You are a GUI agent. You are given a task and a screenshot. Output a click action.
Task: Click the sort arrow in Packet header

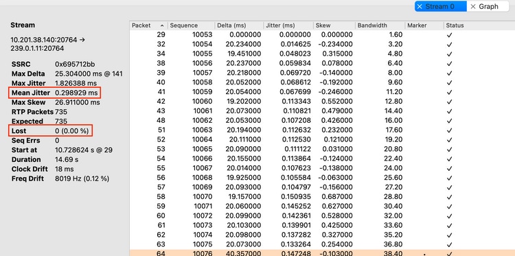pos(162,25)
